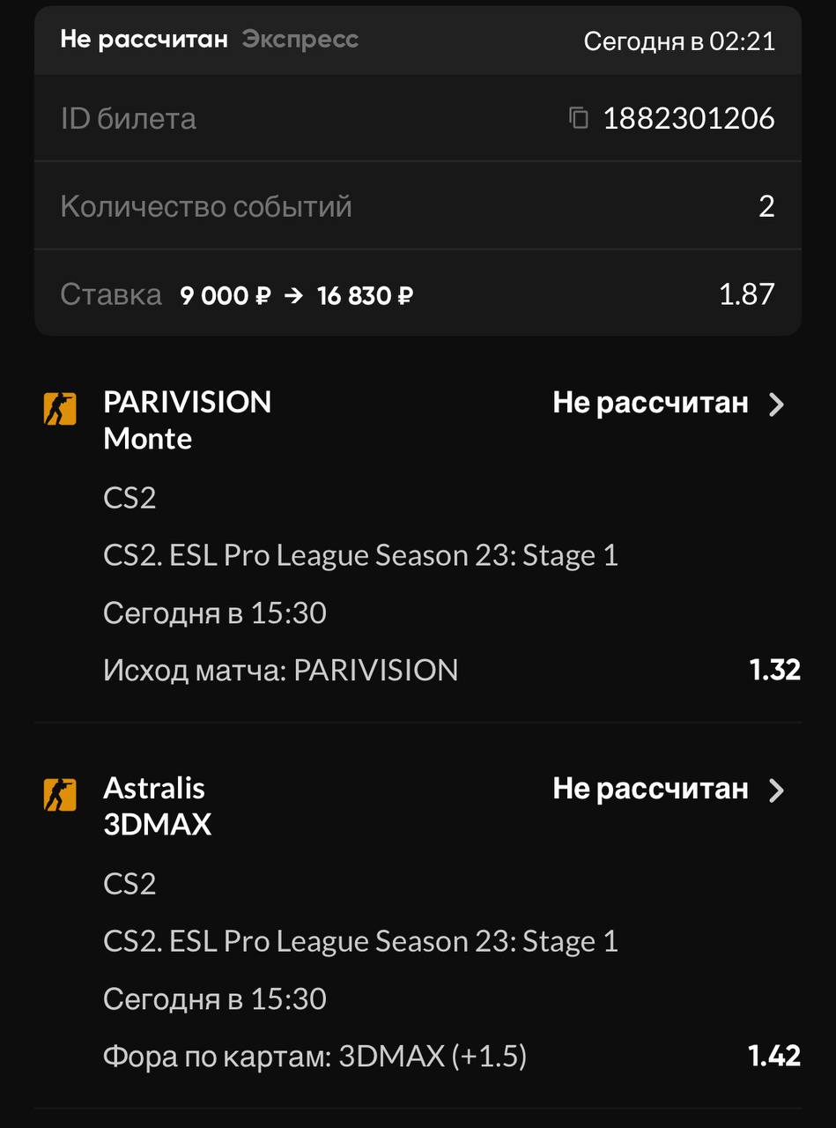The image size is (836, 1128).
Task: Tap the Не рассчитан status for Astralis match
Action: pyautogui.click(x=650, y=789)
